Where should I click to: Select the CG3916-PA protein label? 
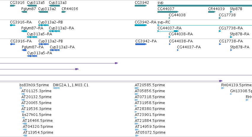coord(21,41)
